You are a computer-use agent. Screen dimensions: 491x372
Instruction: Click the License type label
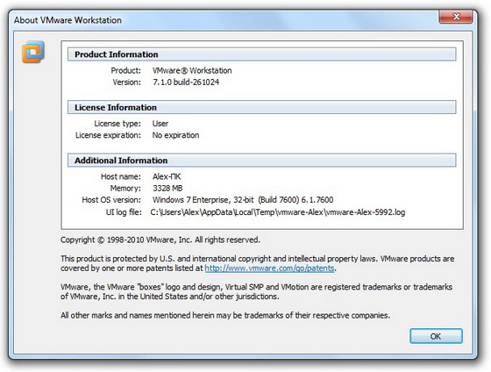[x=117, y=124]
